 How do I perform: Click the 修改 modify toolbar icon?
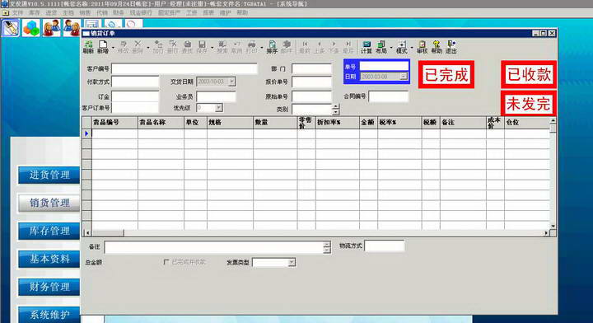point(124,47)
